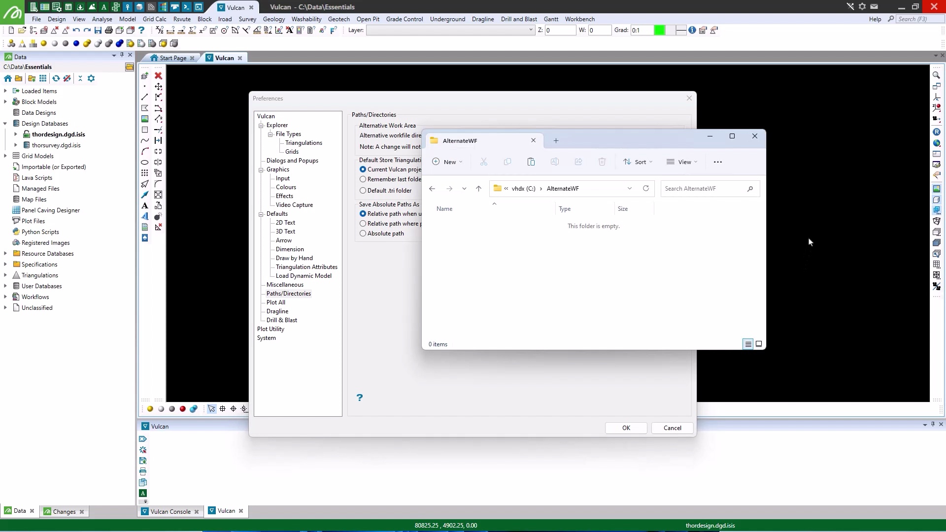Click the Up arrow in AlternateWF file explorer
This screenshot has height=532, width=946.
pos(478,189)
